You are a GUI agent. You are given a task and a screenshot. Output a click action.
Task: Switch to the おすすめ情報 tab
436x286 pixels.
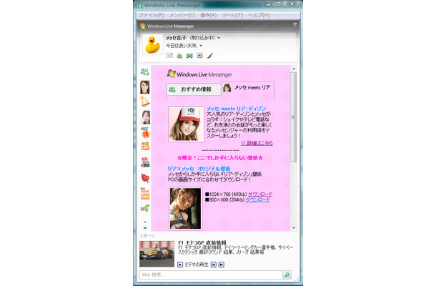(x=194, y=89)
